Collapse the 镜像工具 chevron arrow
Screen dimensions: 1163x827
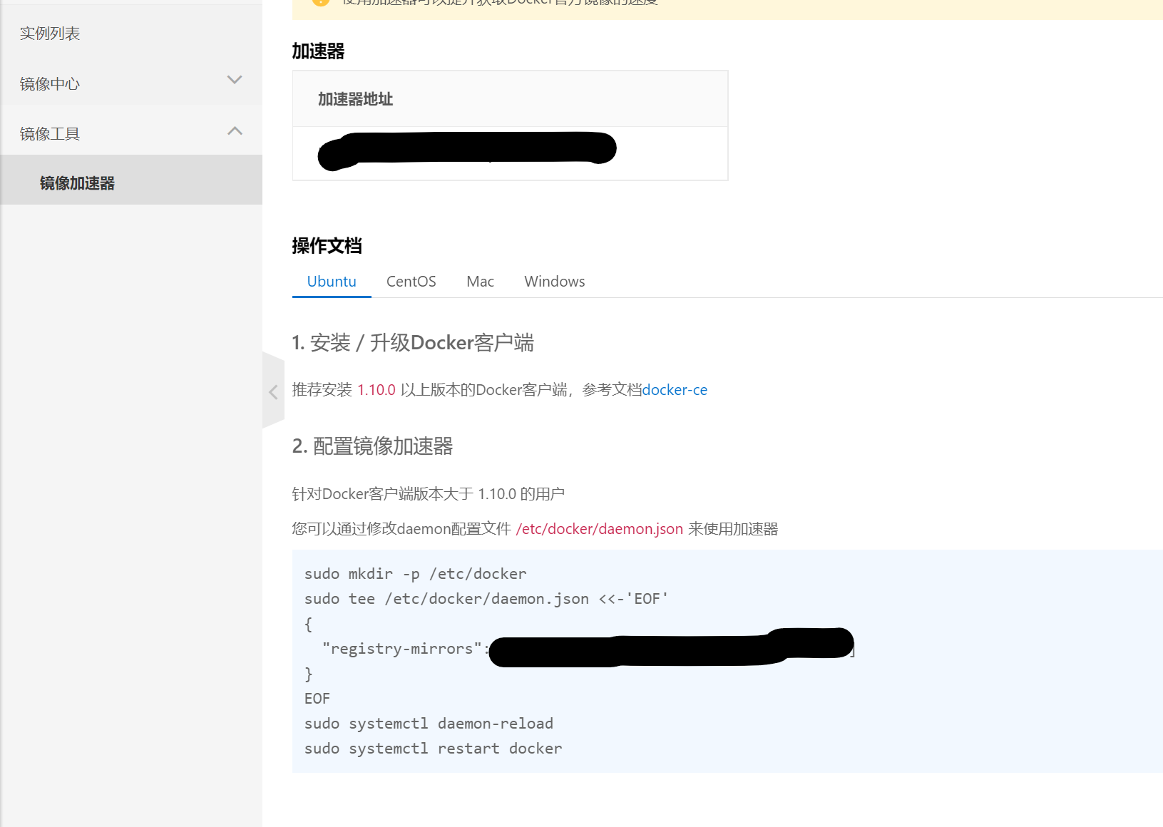pos(235,130)
